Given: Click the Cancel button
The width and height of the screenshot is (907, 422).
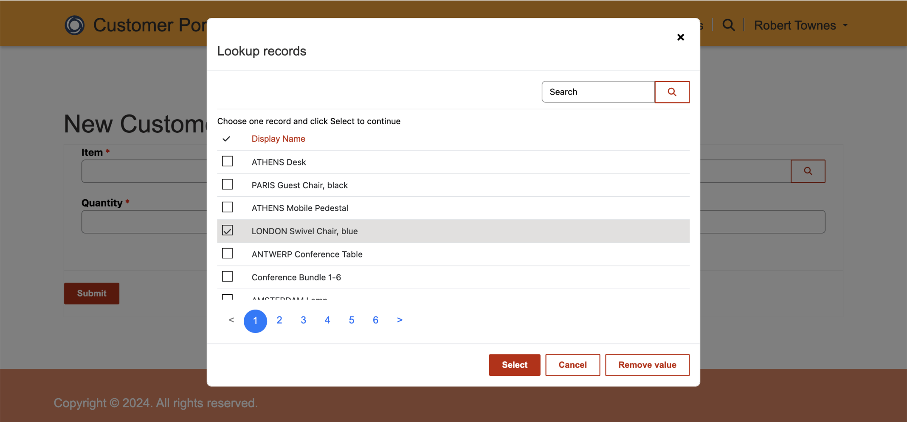Looking at the screenshot, I should coord(572,365).
